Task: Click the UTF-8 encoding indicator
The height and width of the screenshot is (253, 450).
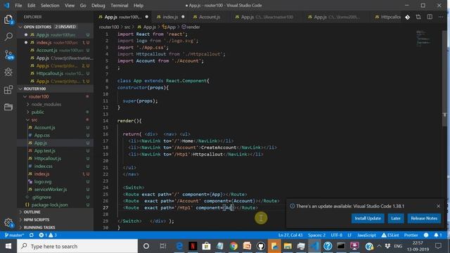Action: 336,235
